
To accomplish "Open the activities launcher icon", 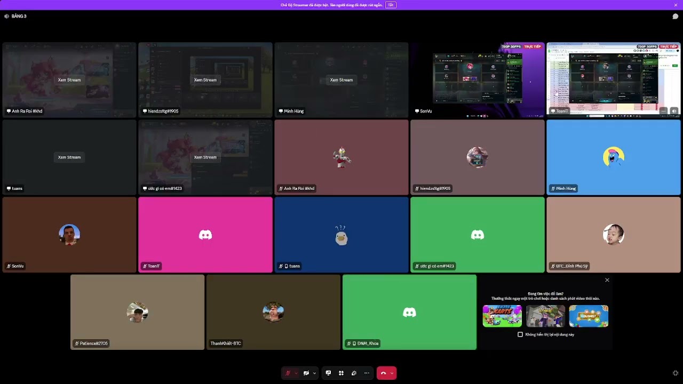I will 341,373.
